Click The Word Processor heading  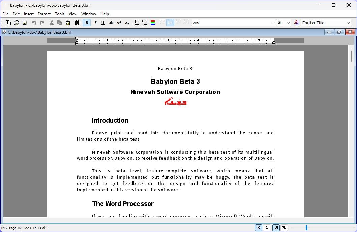click(x=123, y=204)
